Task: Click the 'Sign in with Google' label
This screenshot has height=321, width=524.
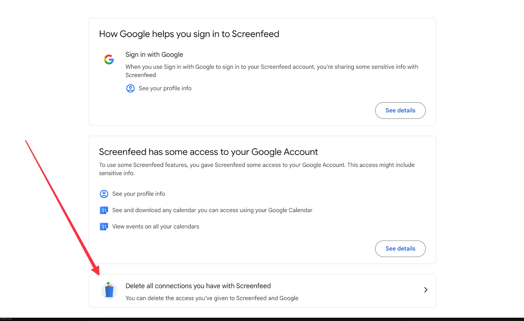Action: click(154, 55)
